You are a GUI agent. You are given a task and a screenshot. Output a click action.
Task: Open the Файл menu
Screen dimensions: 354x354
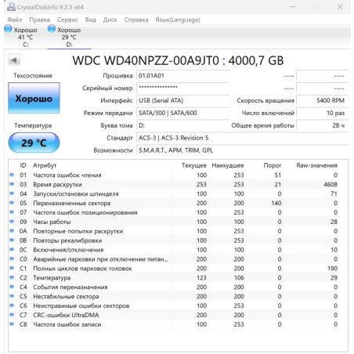(x=15, y=20)
